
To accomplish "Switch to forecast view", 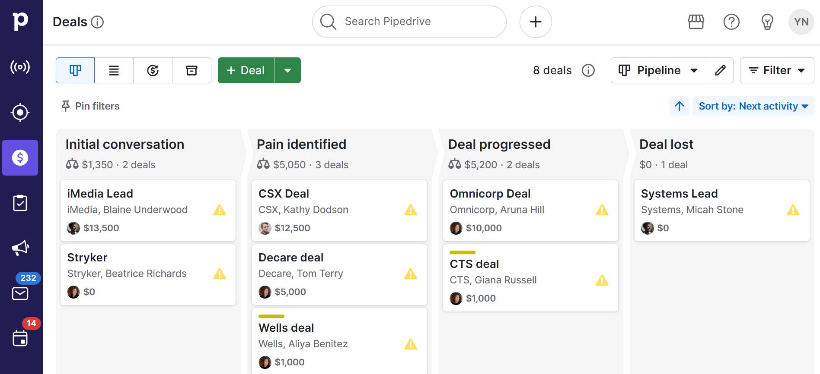I will pos(153,70).
